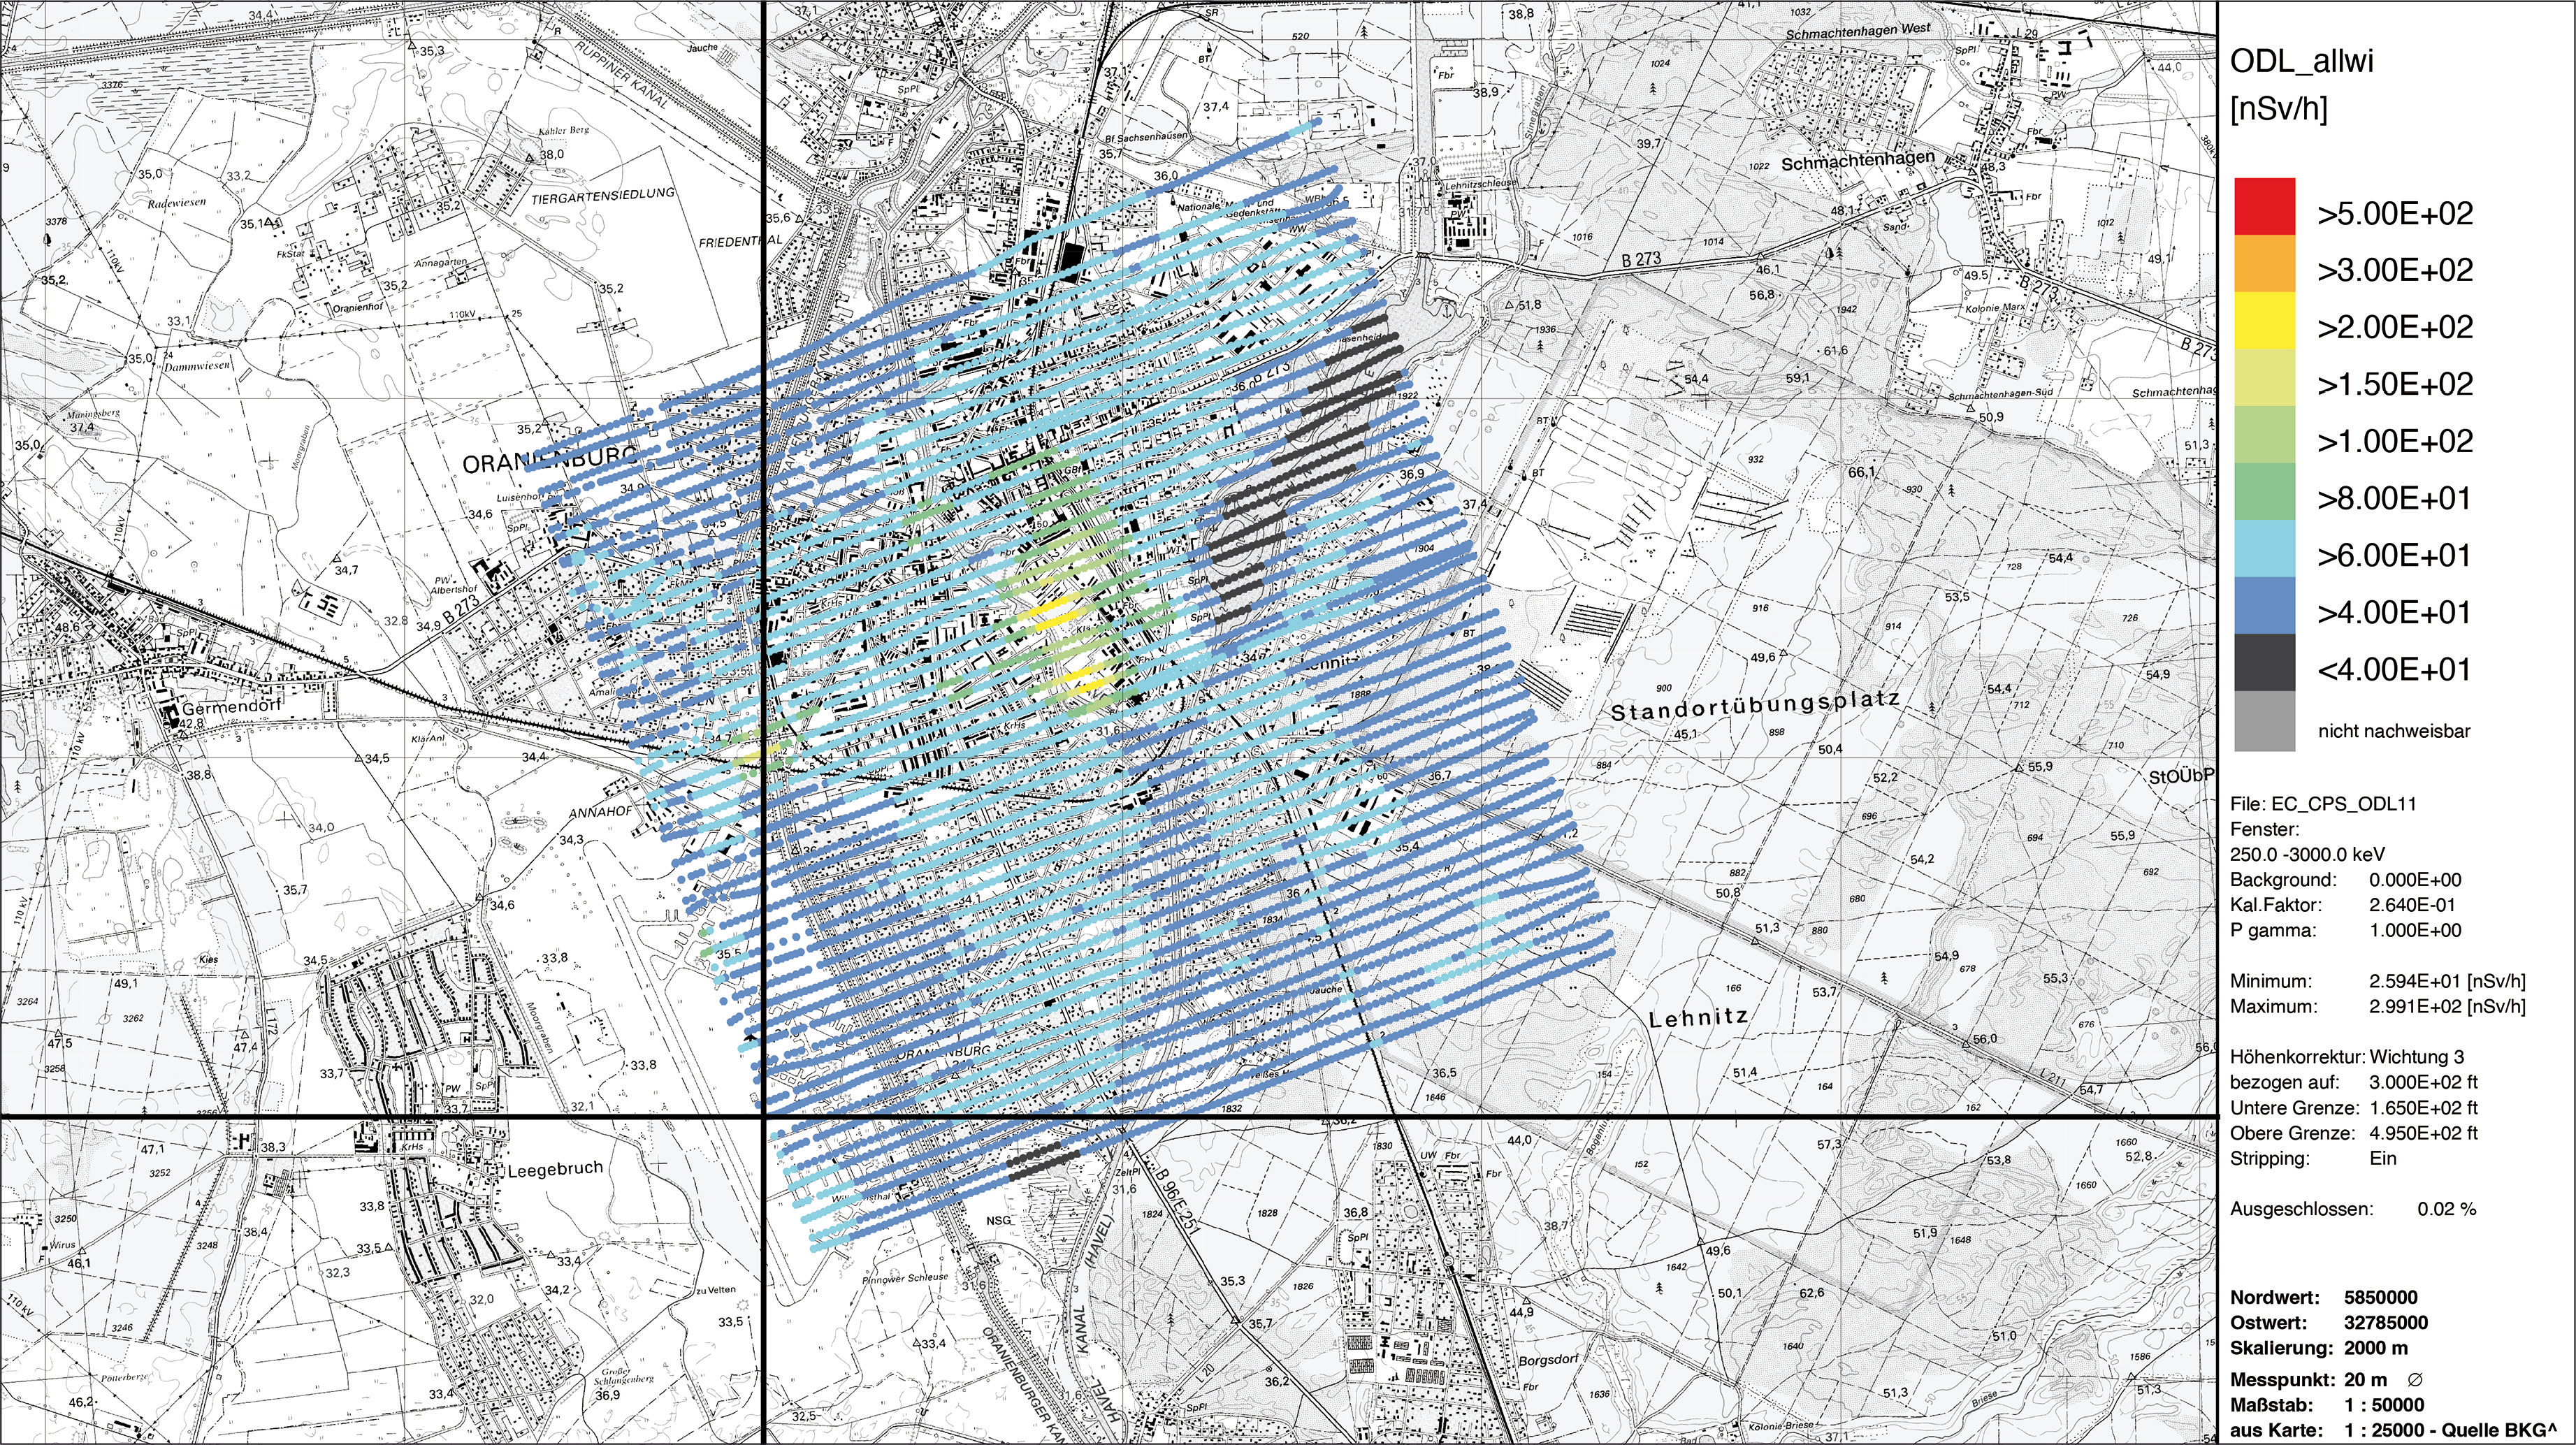Click the Standortübungsplatz map label
The height and width of the screenshot is (1445, 2576).
click(x=1755, y=705)
